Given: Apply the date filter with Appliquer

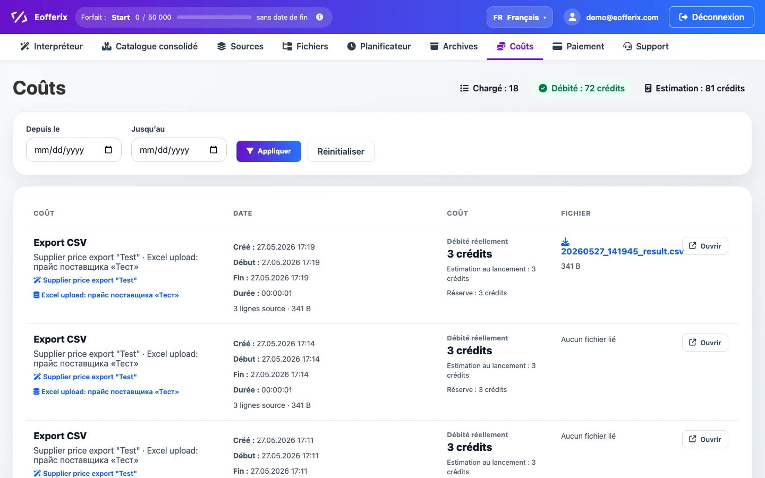Looking at the screenshot, I should pyautogui.click(x=269, y=151).
